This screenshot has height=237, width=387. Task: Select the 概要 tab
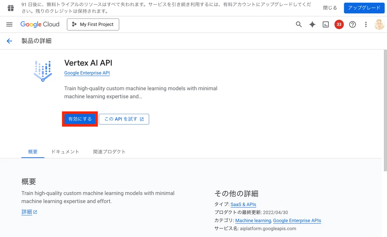pos(33,152)
